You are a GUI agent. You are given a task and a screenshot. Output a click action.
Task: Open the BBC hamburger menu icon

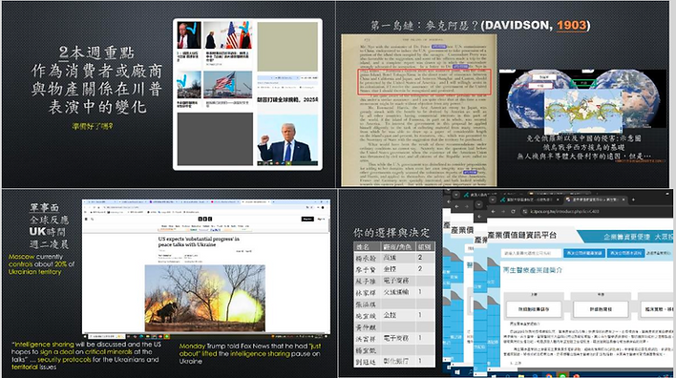click(86, 219)
